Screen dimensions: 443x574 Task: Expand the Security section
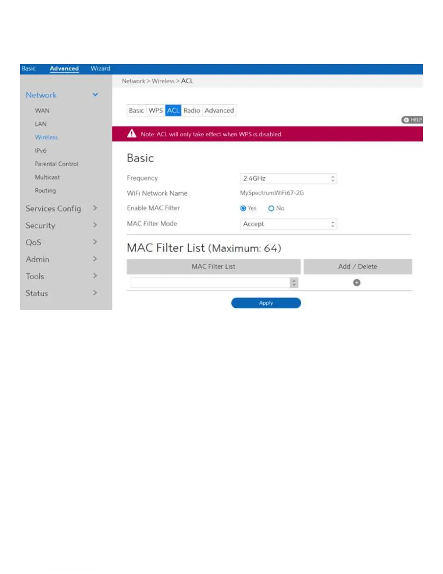[x=95, y=225]
